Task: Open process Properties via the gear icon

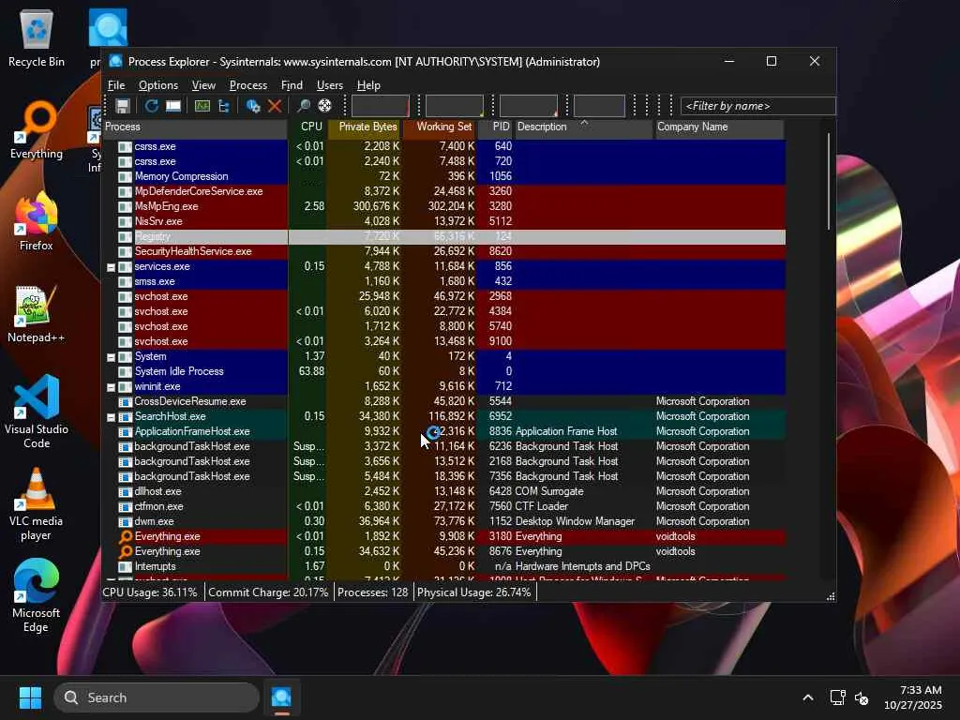Action: click(x=253, y=106)
